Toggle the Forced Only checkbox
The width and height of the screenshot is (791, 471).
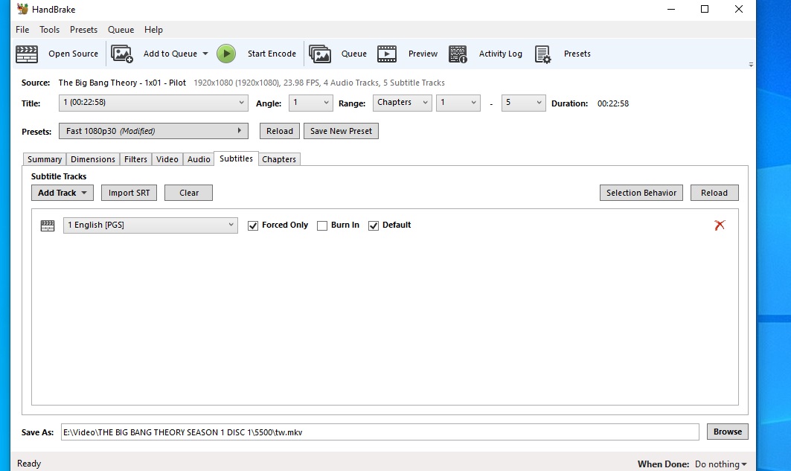(x=253, y=225)
